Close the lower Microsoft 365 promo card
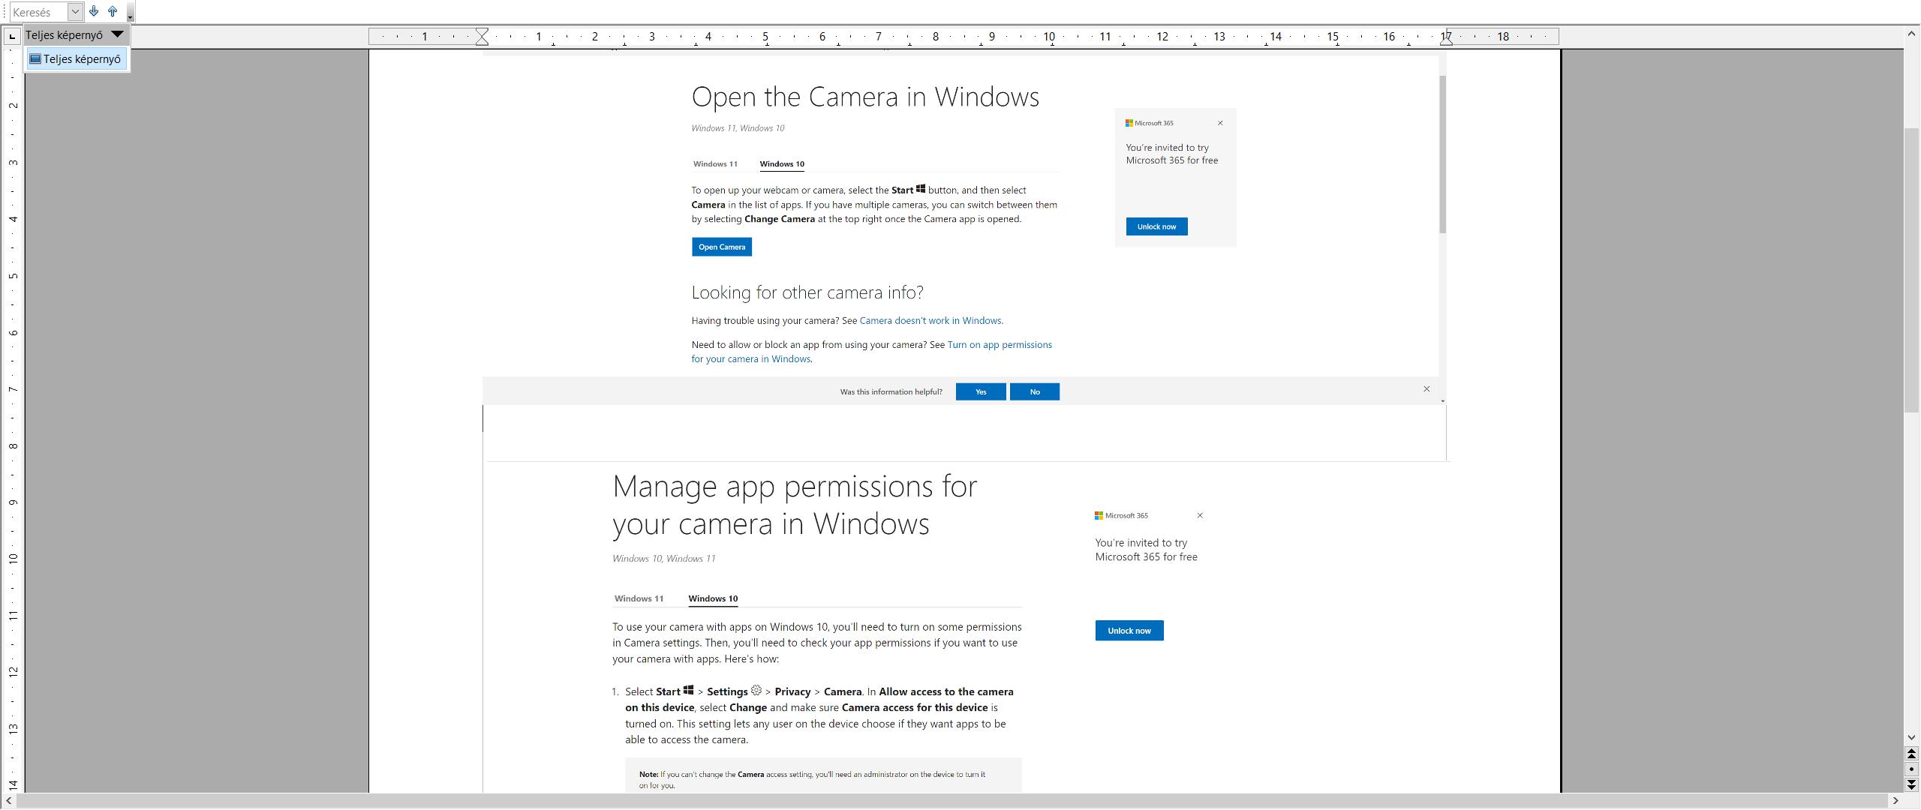 click(1200, 515)
